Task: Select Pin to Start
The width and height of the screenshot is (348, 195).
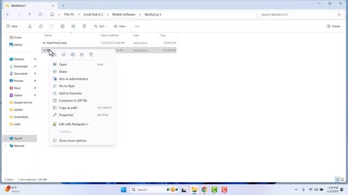Action: click(x=82, y=86)
